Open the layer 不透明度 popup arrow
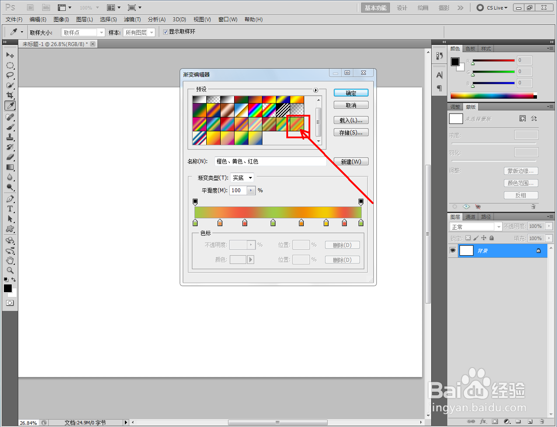This screenshot has height=427, width=557. (549, 226)
